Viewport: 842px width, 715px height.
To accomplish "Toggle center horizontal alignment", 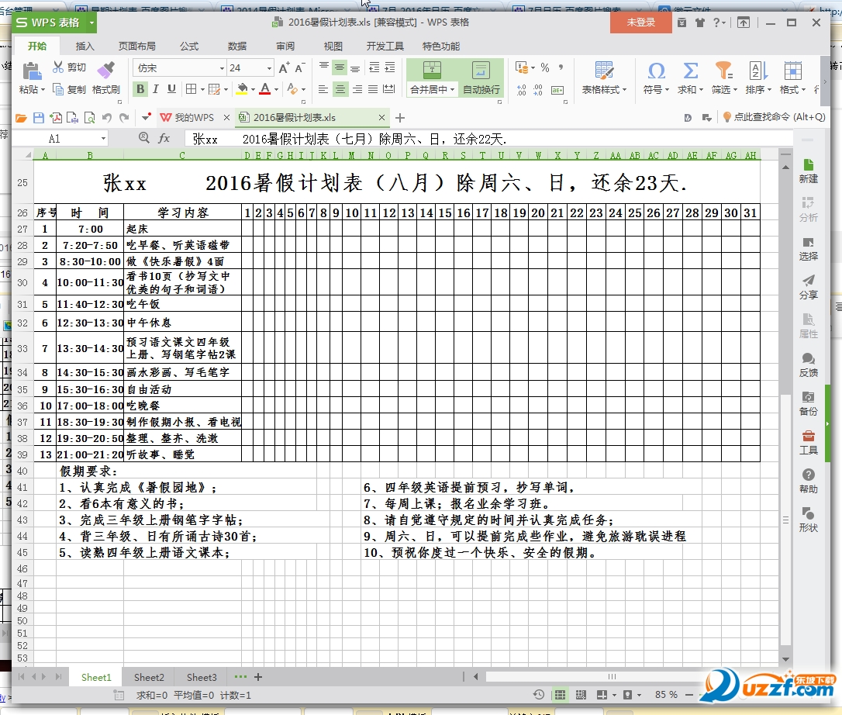I will [x=340, y=89].
